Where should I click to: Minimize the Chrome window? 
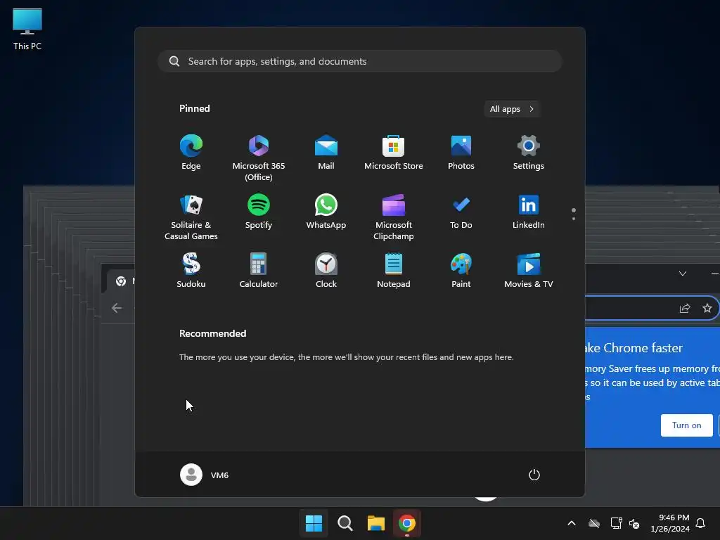(x=714, y=274)
